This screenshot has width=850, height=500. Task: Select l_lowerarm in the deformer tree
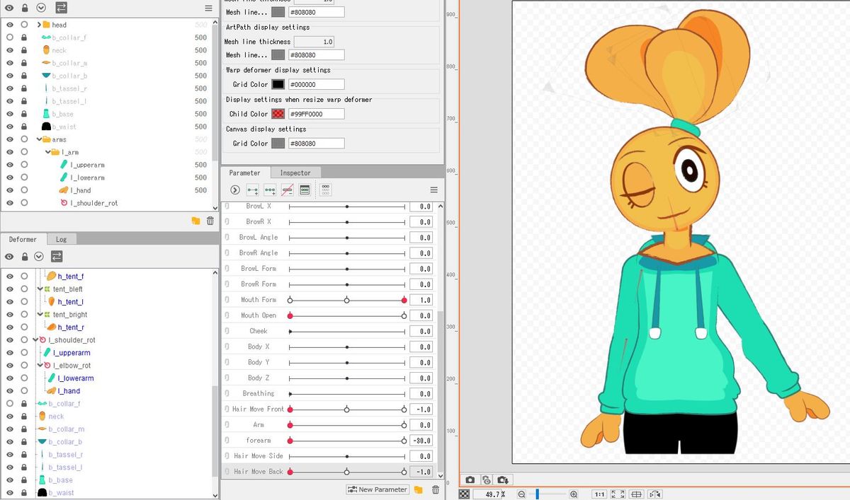[76, 378]
